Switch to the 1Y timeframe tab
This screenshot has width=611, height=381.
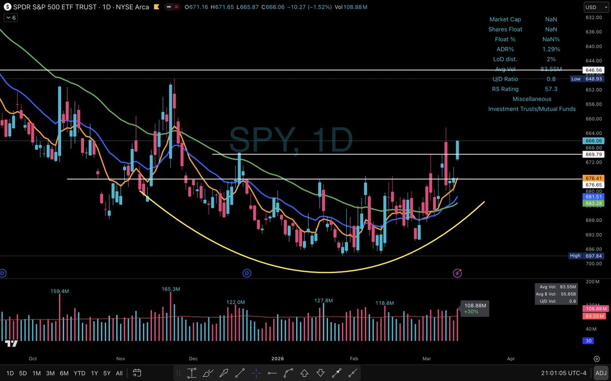(94, 373)
